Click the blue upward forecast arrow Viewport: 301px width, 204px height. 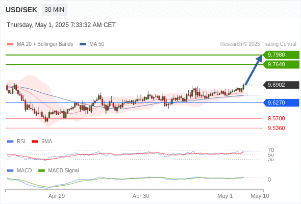[x=254, y=70]
